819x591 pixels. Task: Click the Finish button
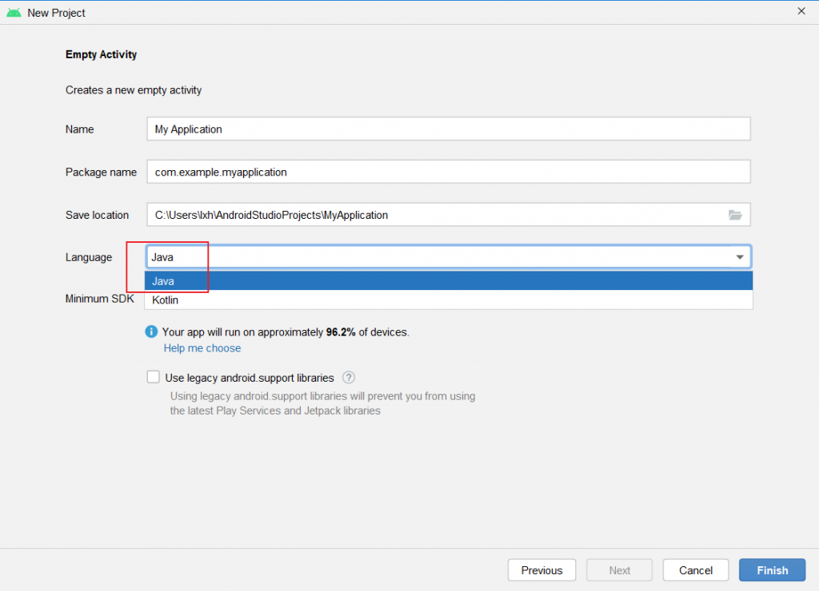pyautogui.click(x=772, y=570)
